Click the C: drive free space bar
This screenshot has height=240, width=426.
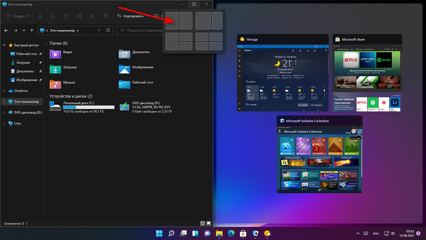89,107
